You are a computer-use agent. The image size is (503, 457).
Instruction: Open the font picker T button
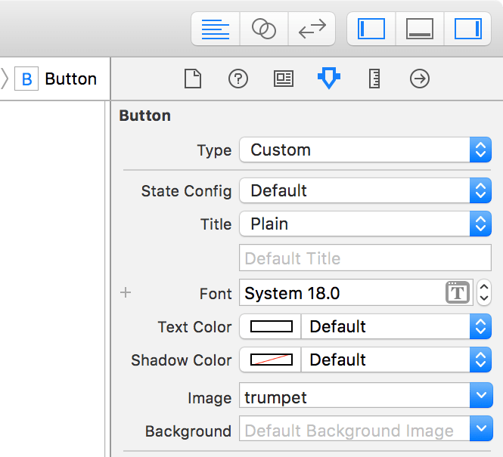458,293
